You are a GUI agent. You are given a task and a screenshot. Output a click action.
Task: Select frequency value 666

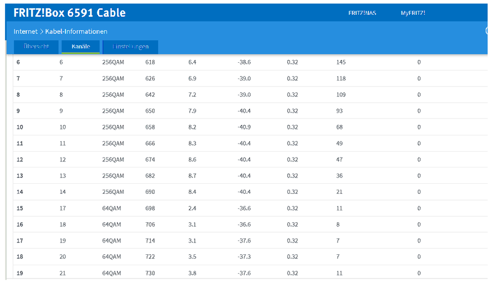click(150, 143)
